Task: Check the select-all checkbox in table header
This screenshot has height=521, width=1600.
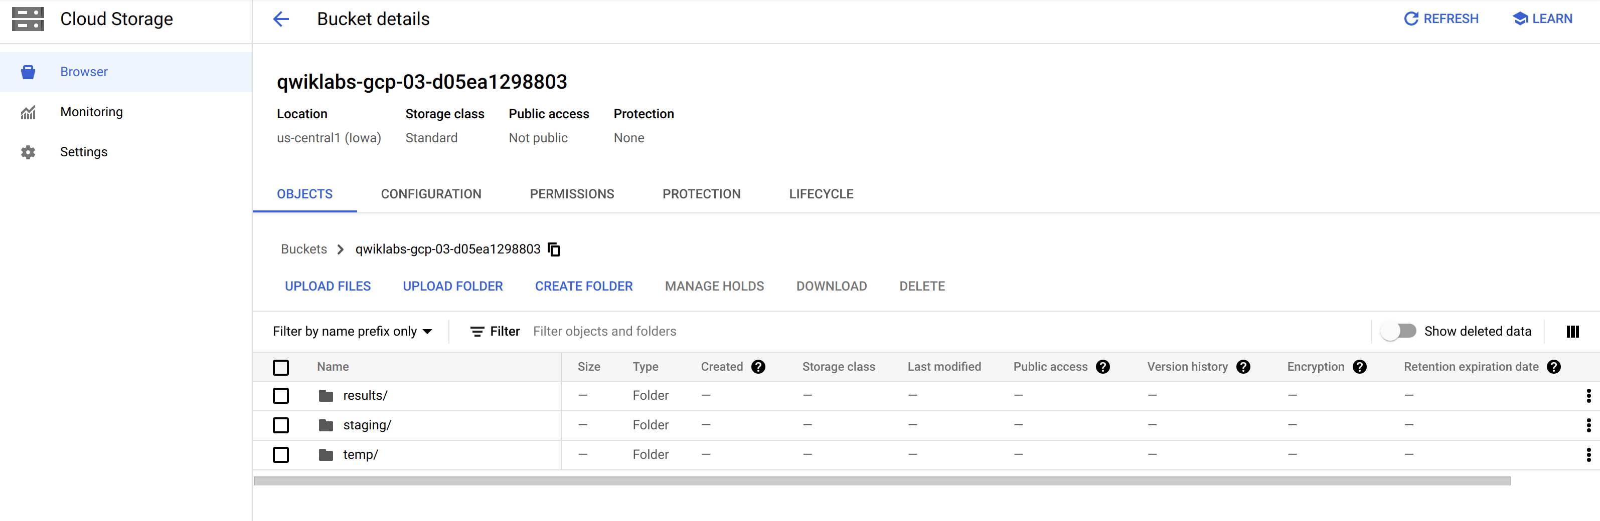Action: tap(281, 367)
